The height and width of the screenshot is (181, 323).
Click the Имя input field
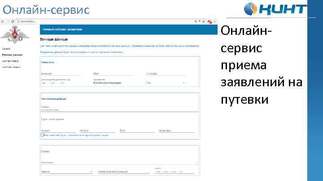(113, 73)
